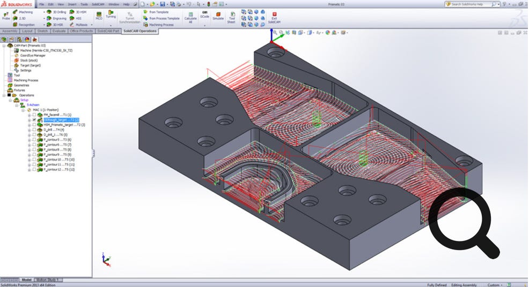Tick the F_contour8 operation checkbox
The image size is (529, 287).
34,149
